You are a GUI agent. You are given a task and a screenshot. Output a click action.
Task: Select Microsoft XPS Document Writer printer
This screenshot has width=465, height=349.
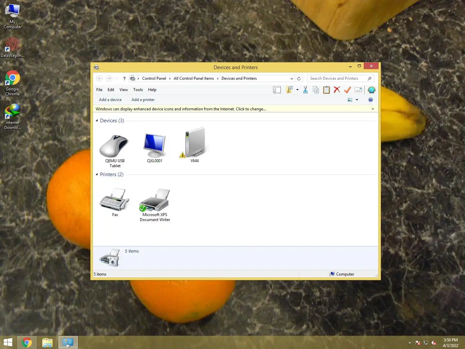coord(155,205)
